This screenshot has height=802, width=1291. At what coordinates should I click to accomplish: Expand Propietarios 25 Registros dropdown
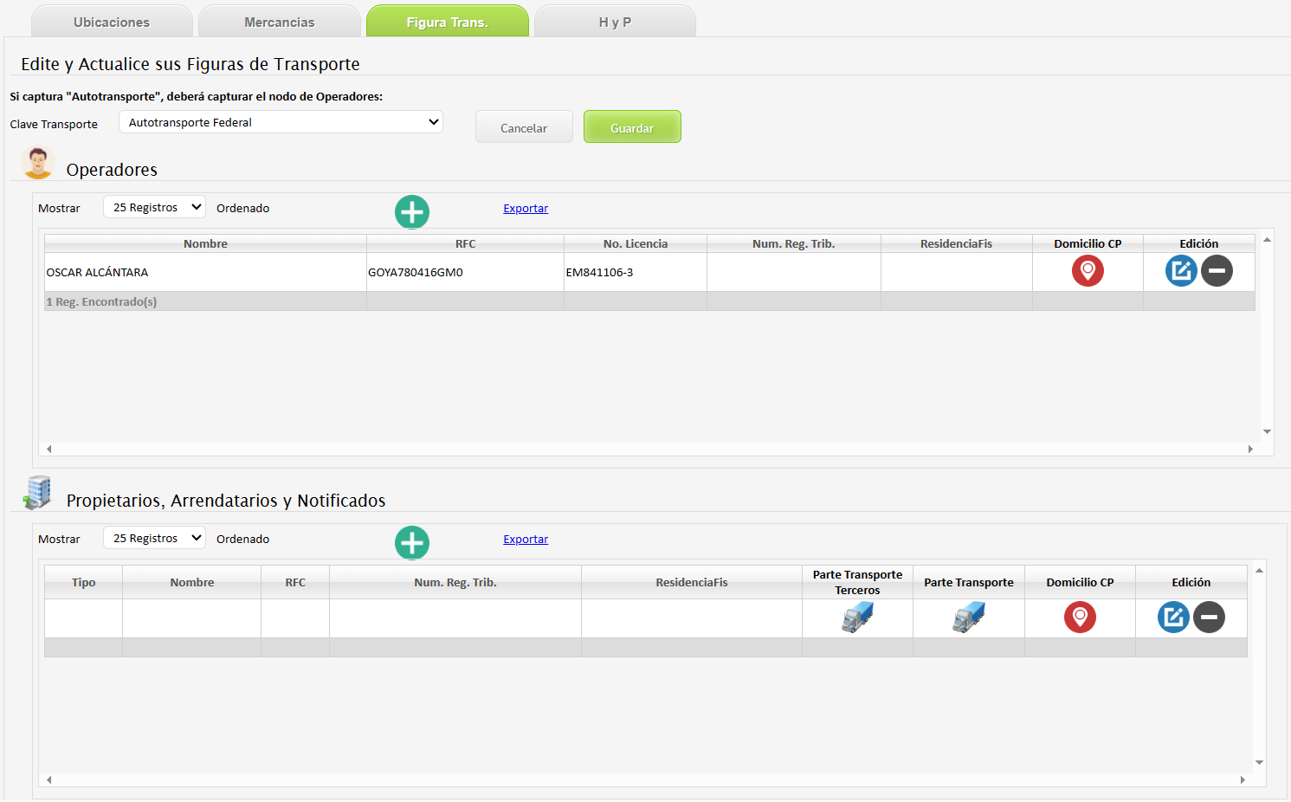154,538
